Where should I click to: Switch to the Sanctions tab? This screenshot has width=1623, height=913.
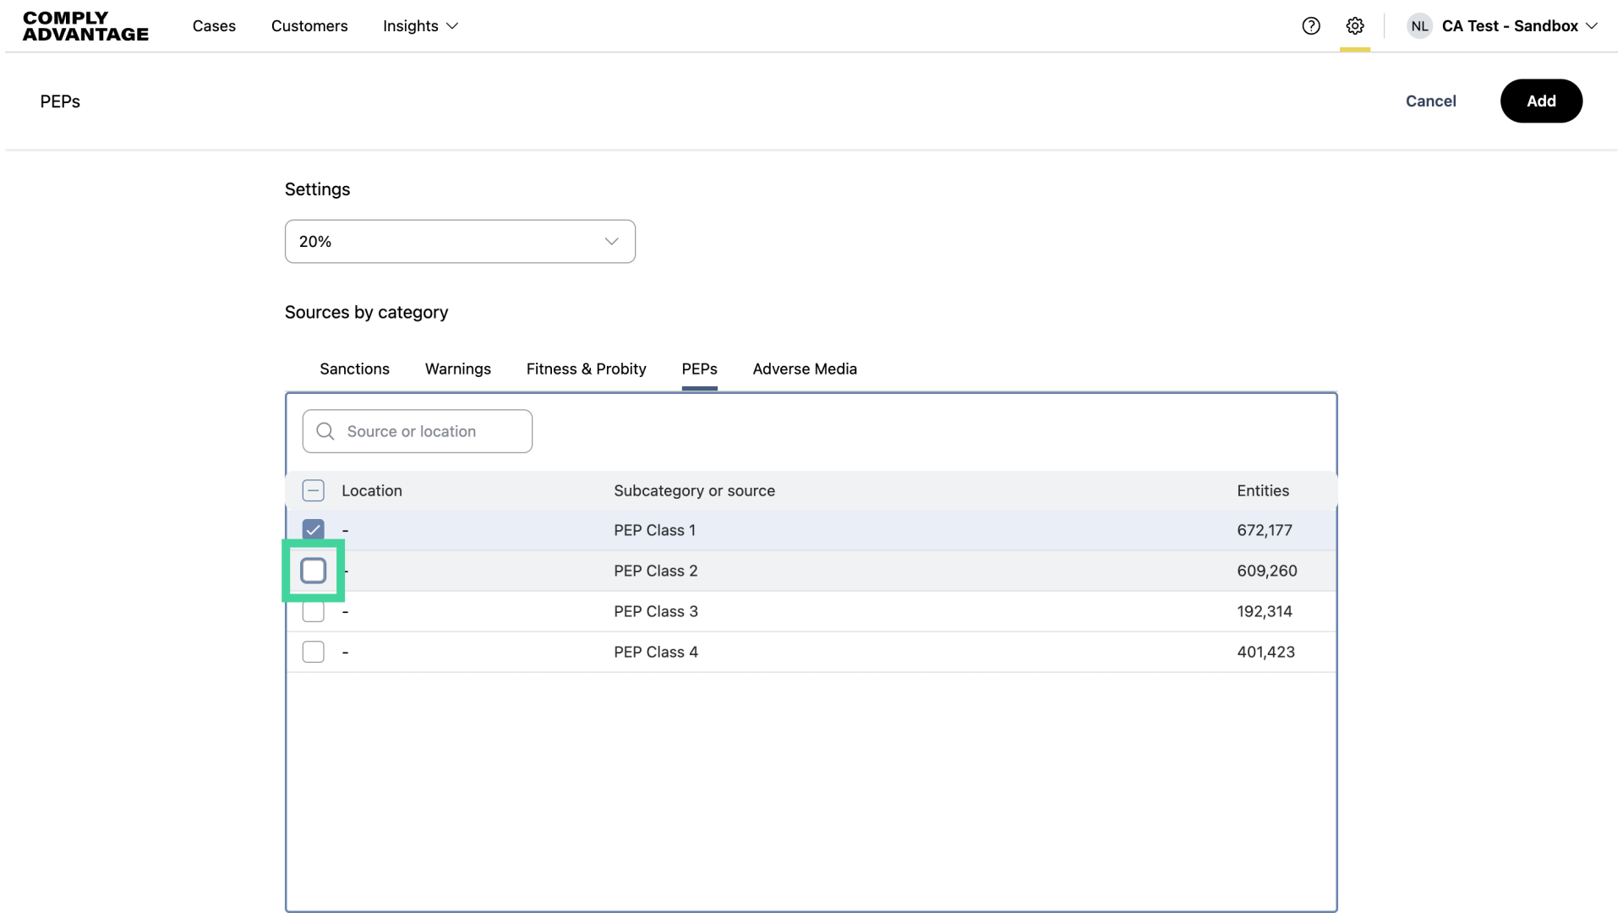click(353, 369)
